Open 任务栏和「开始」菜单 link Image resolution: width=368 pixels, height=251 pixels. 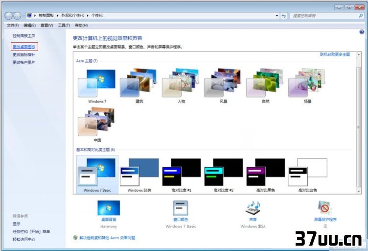point(31,231)
